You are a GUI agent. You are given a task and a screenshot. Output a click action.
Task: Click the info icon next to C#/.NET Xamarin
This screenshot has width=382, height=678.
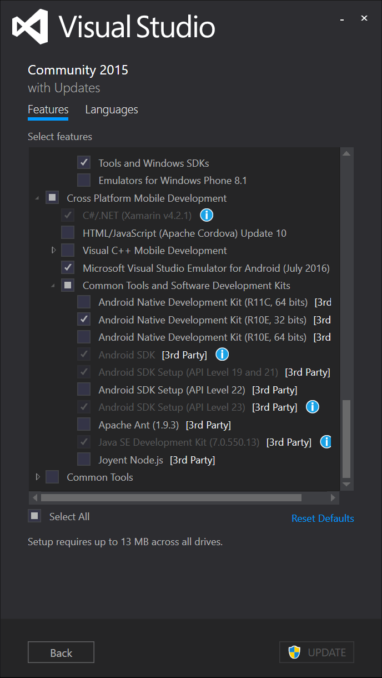[207, 215]
